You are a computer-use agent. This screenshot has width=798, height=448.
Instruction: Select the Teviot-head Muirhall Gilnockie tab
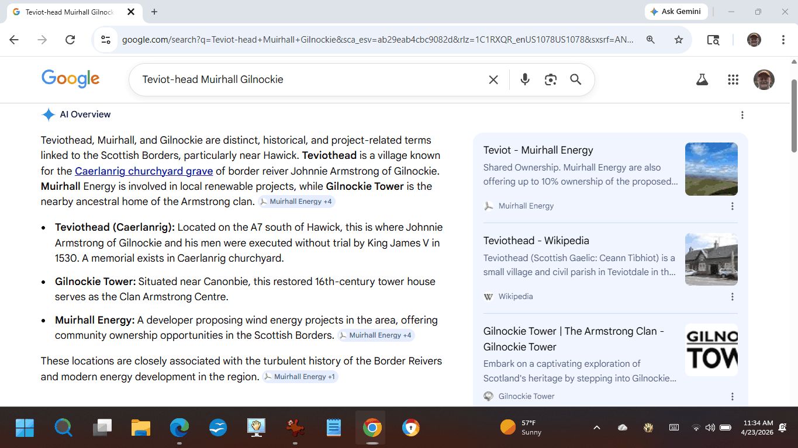coord(69,12)
